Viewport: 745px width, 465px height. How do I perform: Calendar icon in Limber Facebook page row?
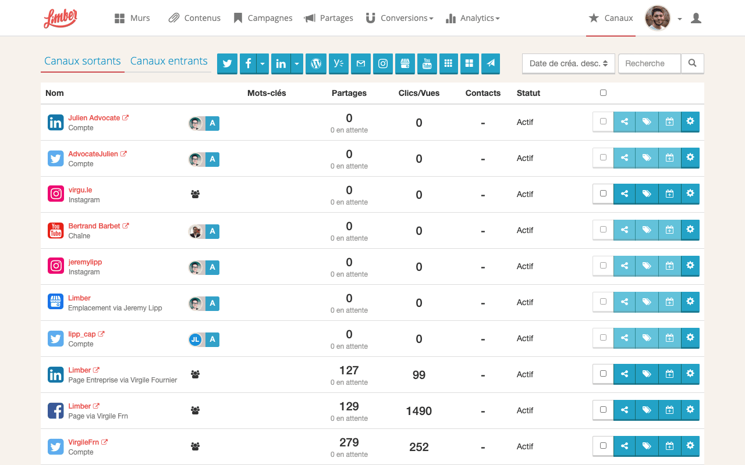(x=669, y=410)
